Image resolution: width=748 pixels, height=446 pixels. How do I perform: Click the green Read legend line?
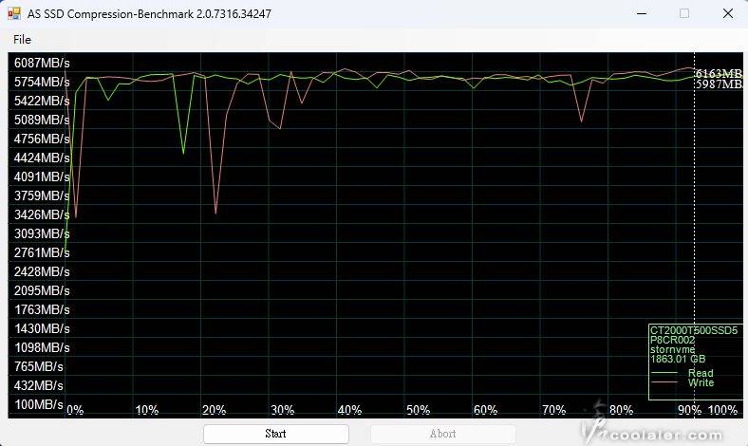click(x=665, y=374)
